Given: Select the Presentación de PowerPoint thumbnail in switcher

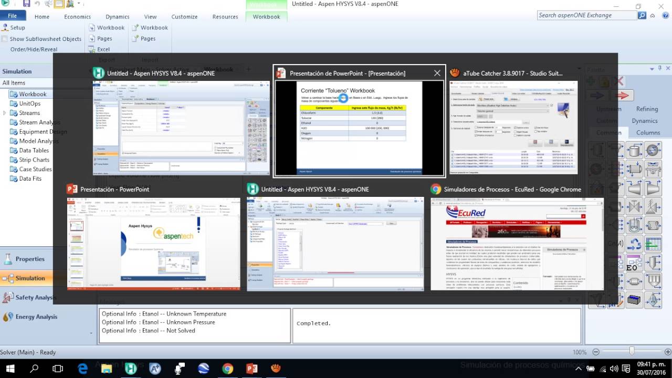Looking at the screenshot, I should click(359, 121).
